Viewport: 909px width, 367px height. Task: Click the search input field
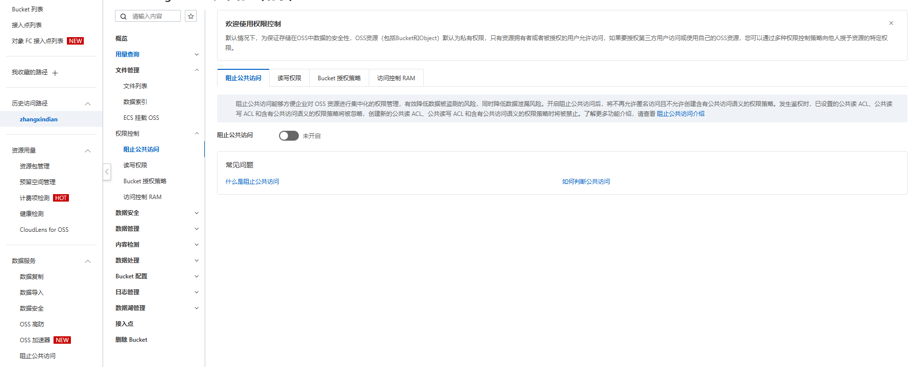(154, 16)
